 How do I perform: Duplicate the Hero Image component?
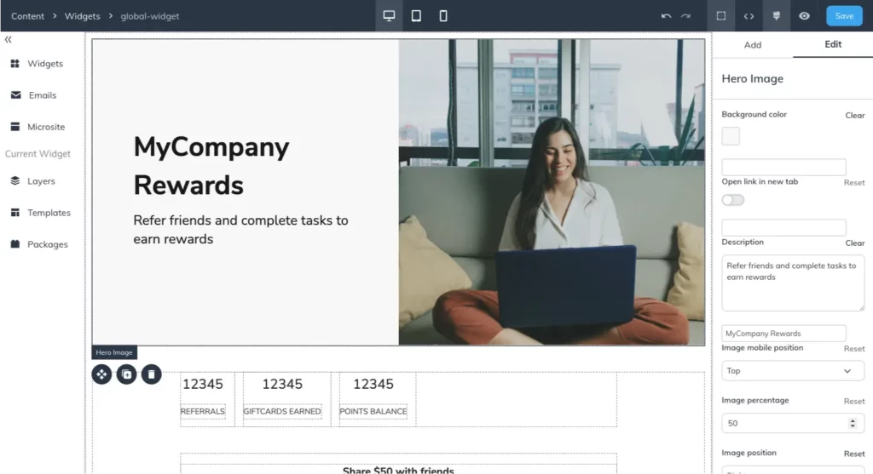click(x=126, y=374)
